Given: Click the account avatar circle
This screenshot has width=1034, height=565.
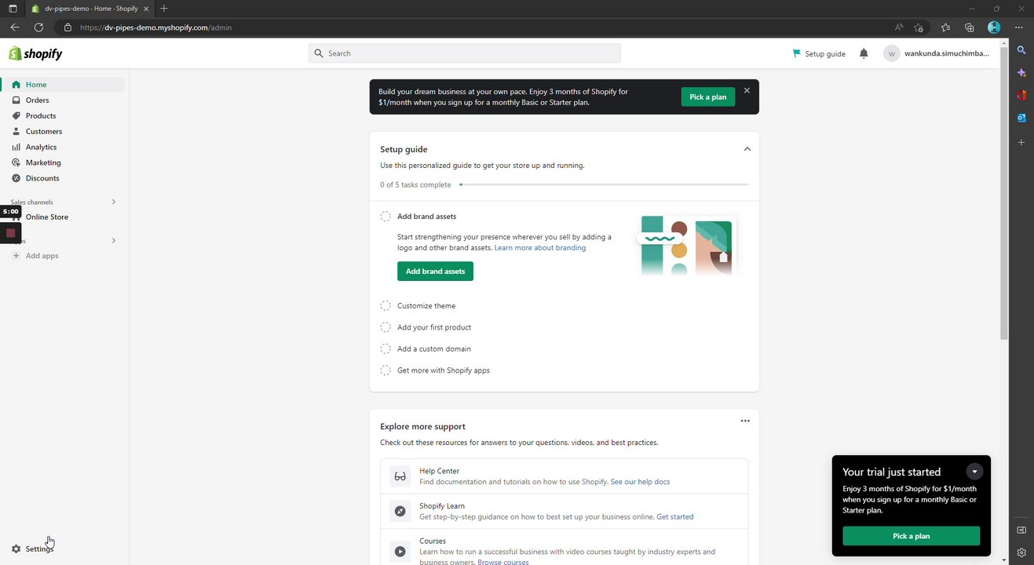Looking at the screenshot, I should [x=891, y=53].
